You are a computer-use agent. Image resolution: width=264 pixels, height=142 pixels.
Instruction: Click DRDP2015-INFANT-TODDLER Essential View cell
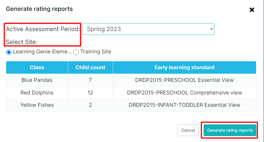[x=184, y=105]
